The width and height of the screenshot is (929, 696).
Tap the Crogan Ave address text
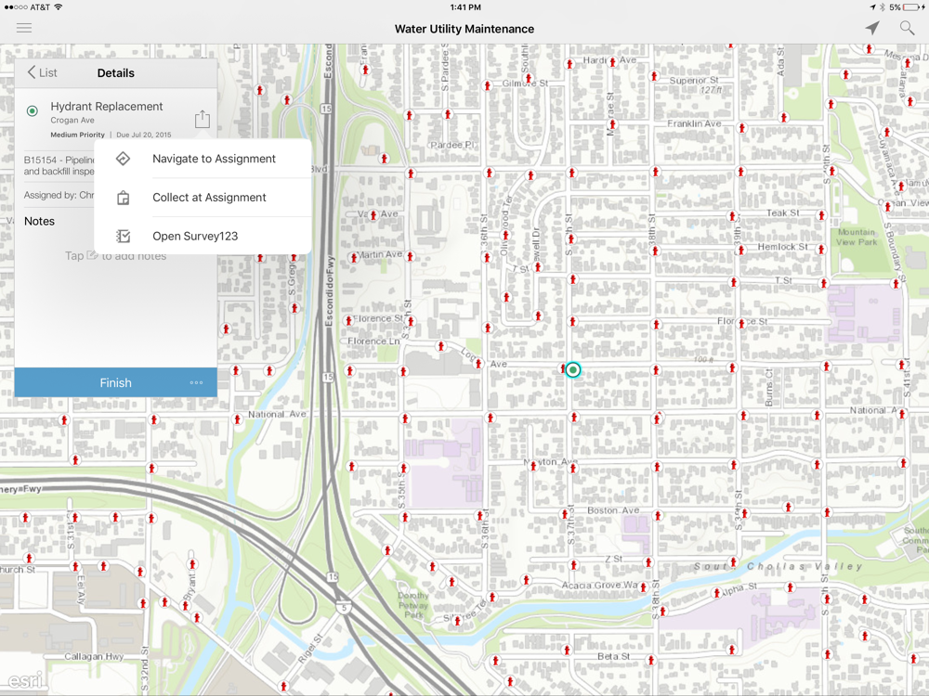click(72, 120)
